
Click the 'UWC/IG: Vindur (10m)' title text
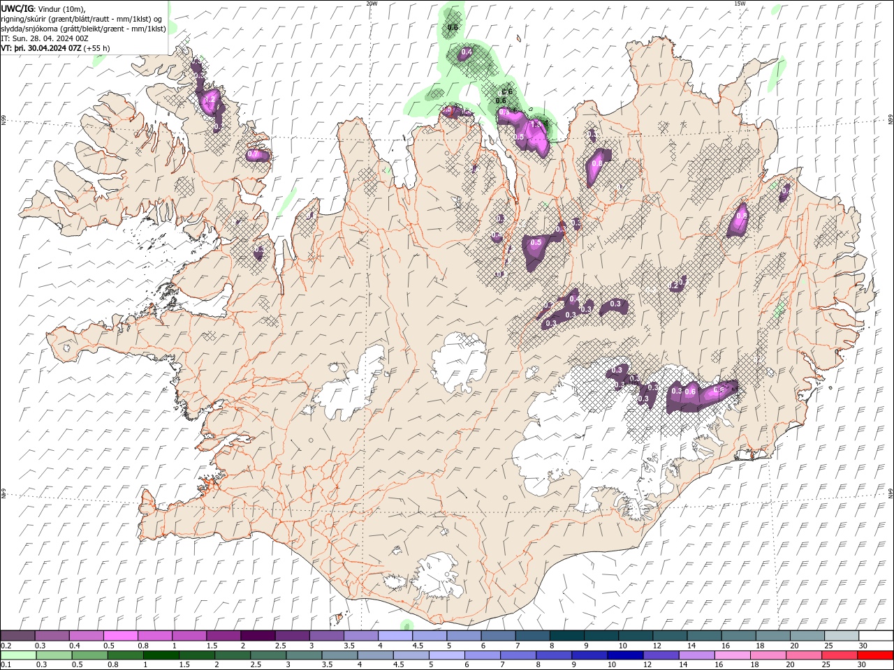pos(44,8)
